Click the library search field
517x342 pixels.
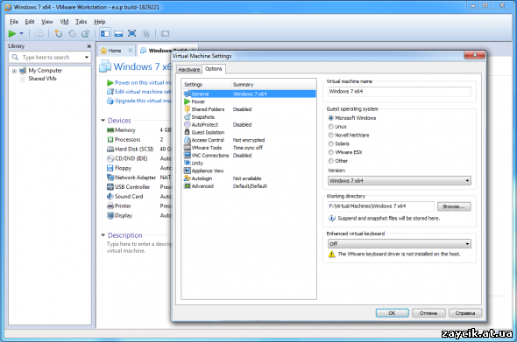click(x=49, y=57)
